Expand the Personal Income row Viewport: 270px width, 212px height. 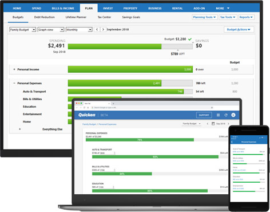(x=14, y=69)
